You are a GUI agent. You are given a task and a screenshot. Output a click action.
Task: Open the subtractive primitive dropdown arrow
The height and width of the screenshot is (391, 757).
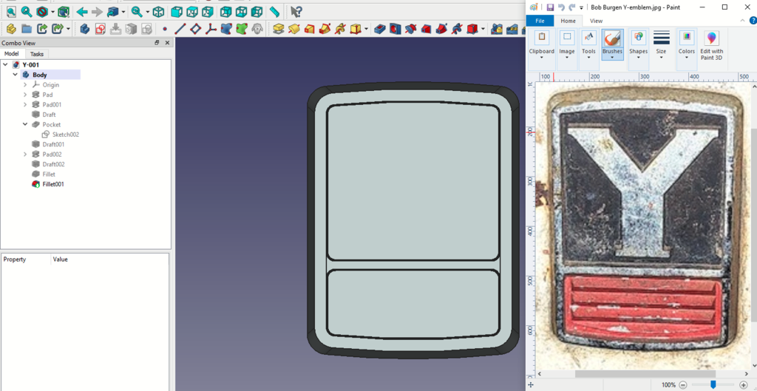pos(483,30)
